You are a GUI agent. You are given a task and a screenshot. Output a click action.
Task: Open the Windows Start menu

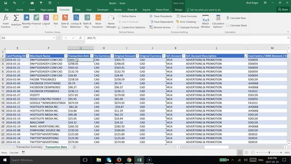(x=5, y=160)
